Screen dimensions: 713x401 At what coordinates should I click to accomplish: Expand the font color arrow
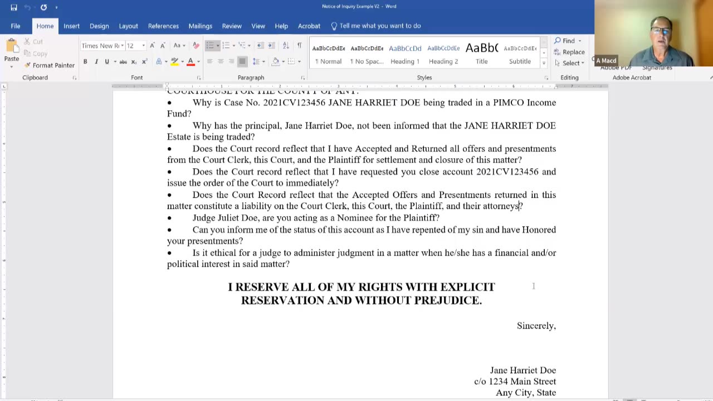(198, 61)
